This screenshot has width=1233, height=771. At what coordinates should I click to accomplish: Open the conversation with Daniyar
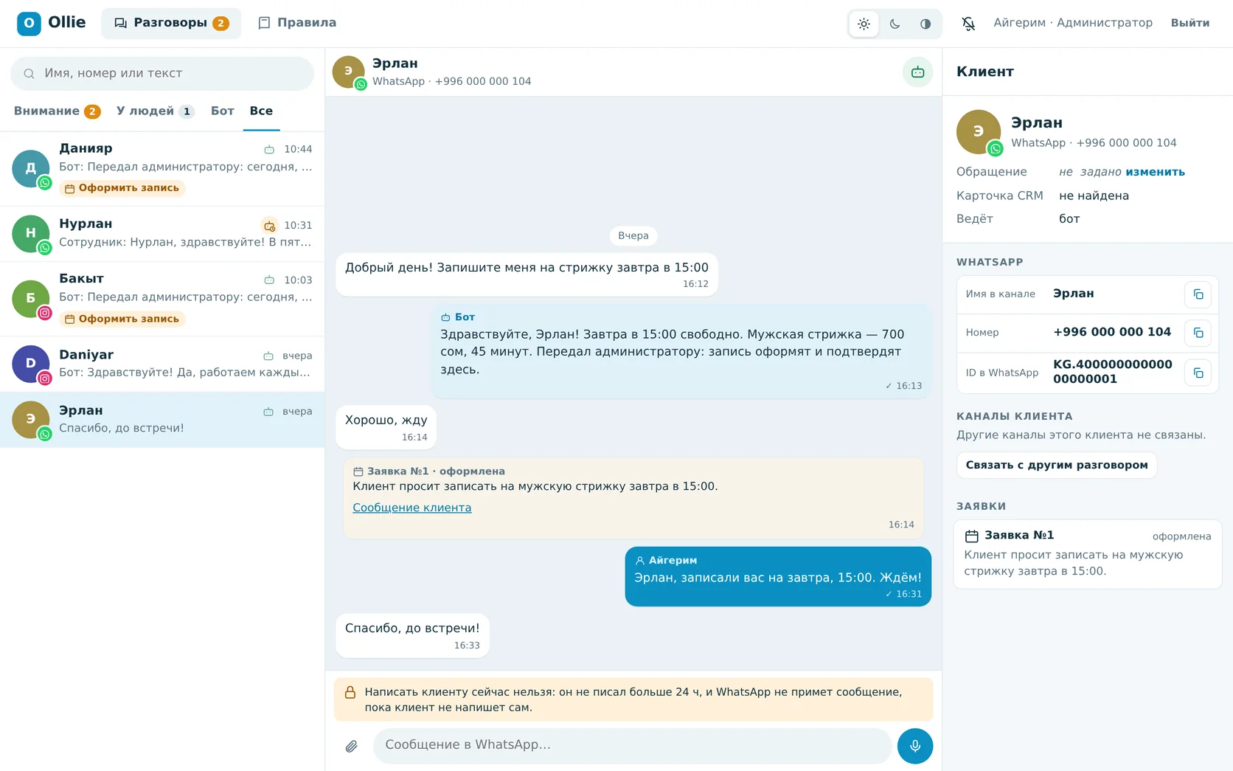[x=162, y=364]
